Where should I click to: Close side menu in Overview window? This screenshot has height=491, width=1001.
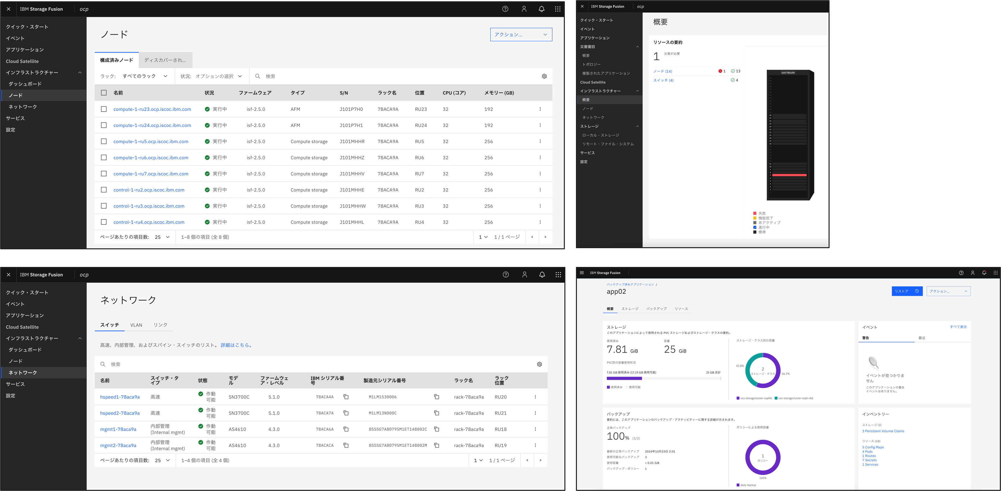click(582, 6)
